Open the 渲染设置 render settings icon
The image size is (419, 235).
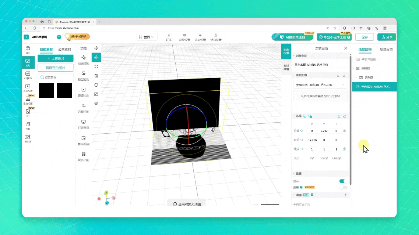tap(200, 37)
